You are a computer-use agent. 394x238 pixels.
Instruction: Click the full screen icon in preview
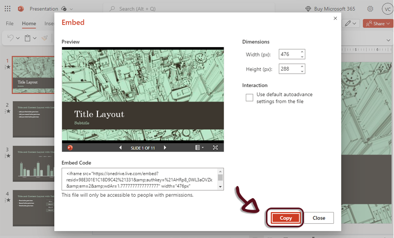pos(215,148)
